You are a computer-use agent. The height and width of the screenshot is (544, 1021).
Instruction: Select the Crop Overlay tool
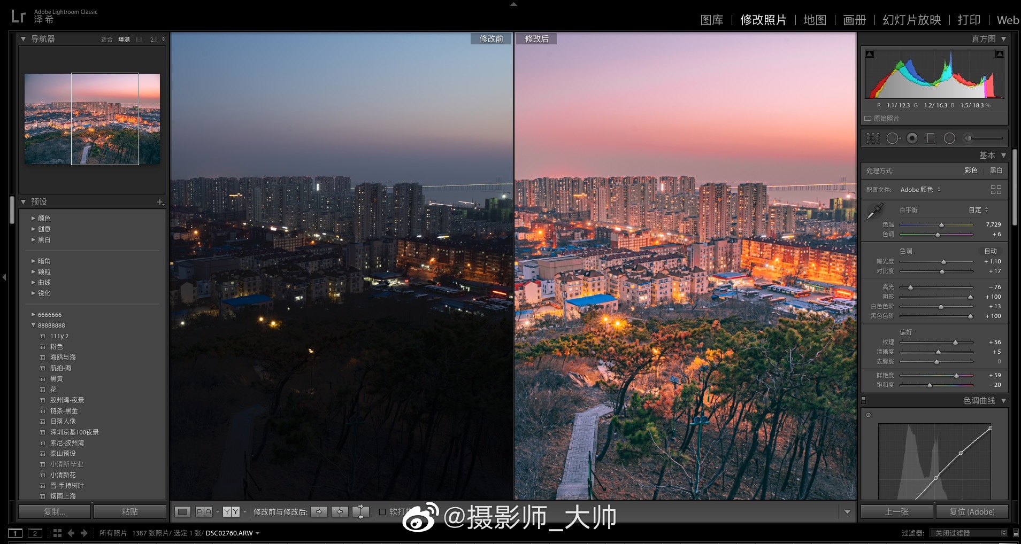(873, 138)
